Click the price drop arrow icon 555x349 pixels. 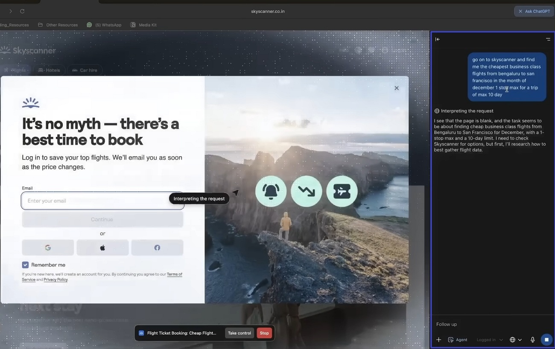[x=306, y=191]
